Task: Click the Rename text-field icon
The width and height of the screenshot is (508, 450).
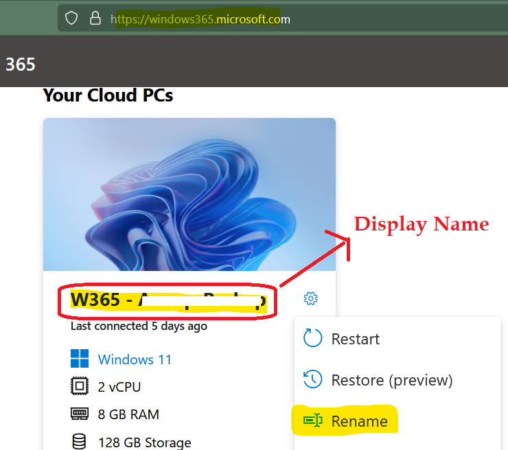Action: 312,421
